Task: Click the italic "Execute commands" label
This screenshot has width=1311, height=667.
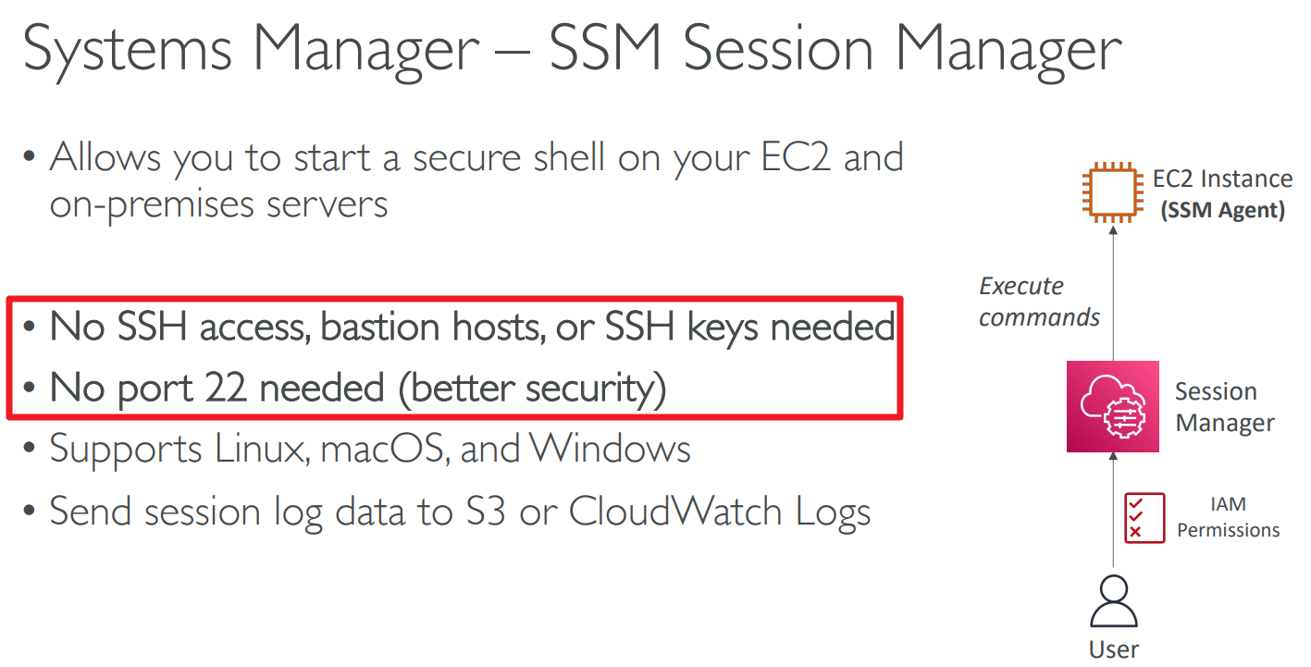Action: pyautogui.click(x=1039, y=302)
